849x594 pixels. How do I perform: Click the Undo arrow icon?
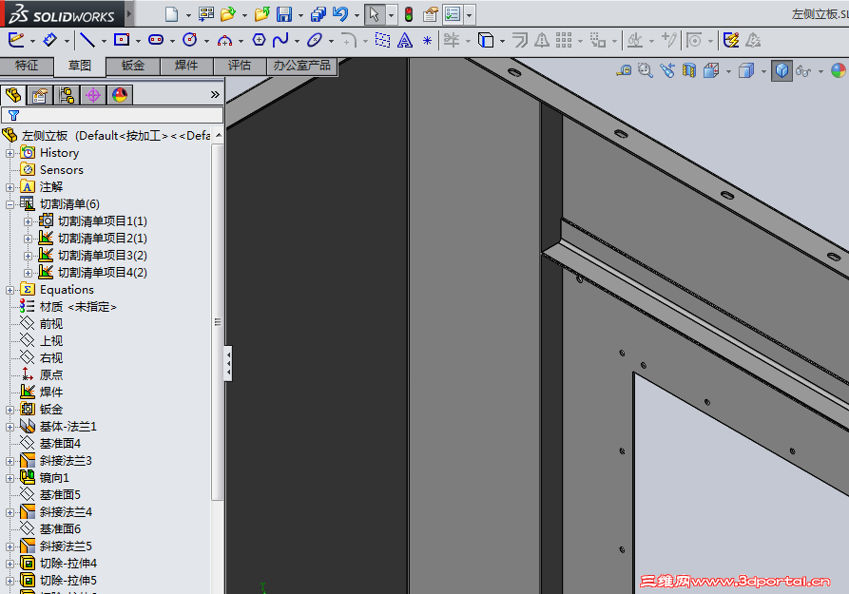[x=340, y=14]
